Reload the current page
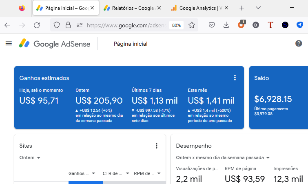 [x=37, y=25]
